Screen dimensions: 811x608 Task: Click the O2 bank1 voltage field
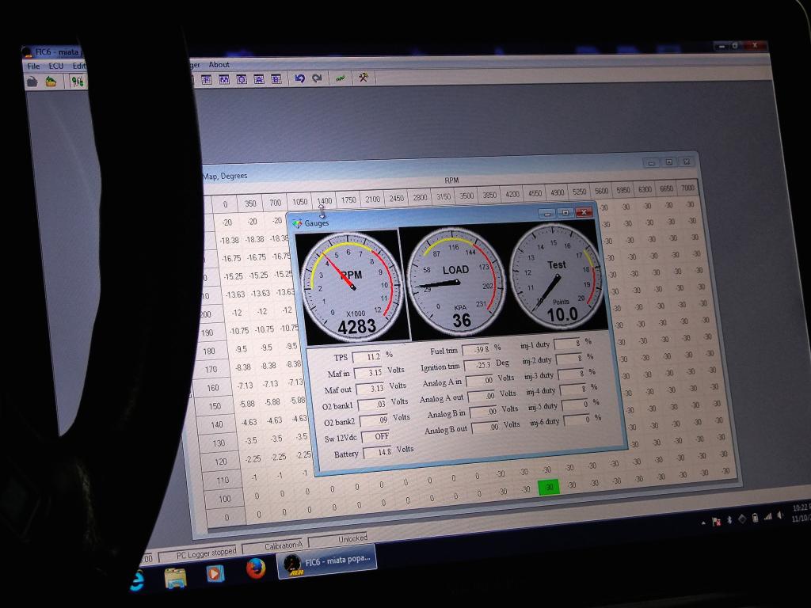(372, 405)
